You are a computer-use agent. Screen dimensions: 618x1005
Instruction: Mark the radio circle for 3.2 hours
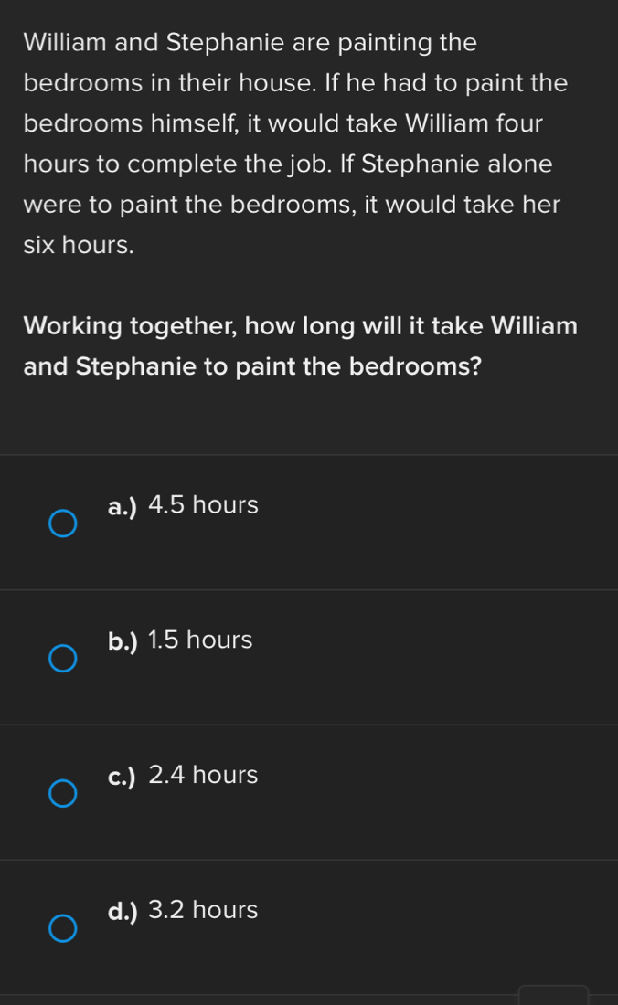[x=62, y=929]
